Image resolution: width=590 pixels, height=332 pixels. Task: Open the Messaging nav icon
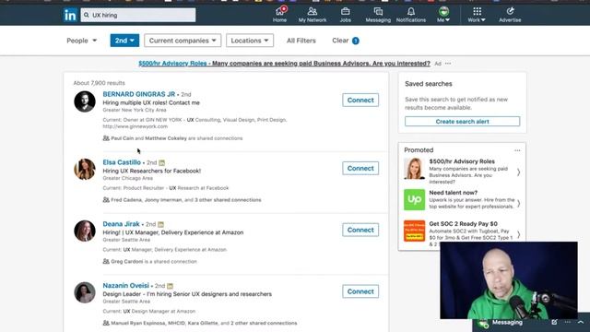click(x=378, y=15)
